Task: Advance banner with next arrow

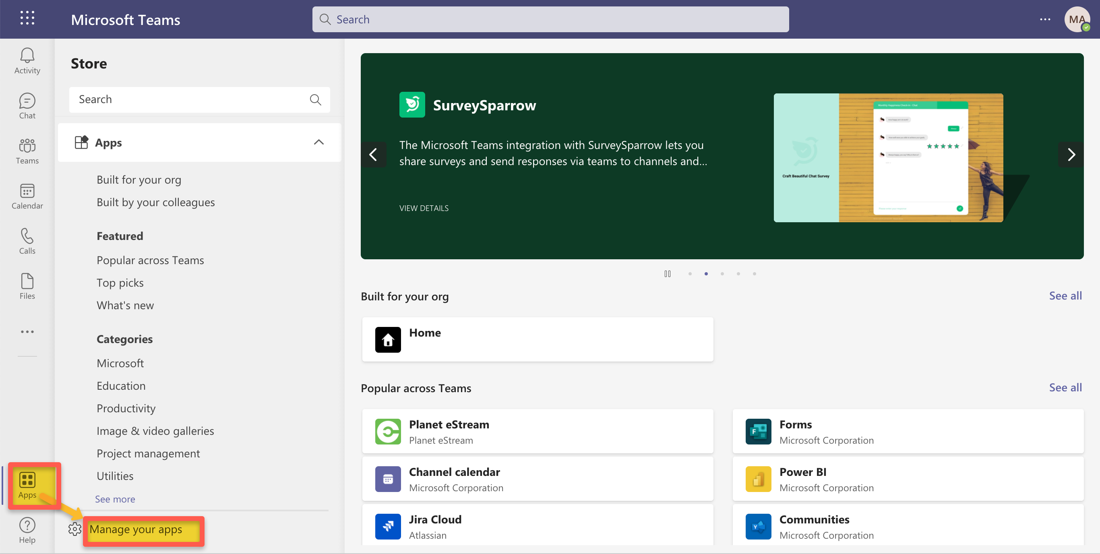Action: point(1071,155)
